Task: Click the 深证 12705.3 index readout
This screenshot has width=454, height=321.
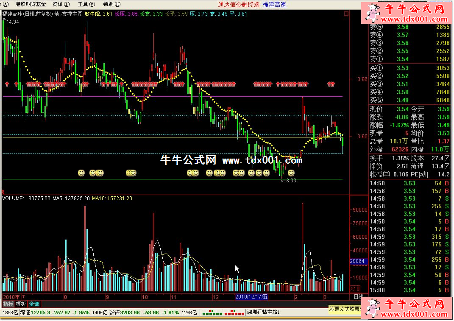Action: 54,313
